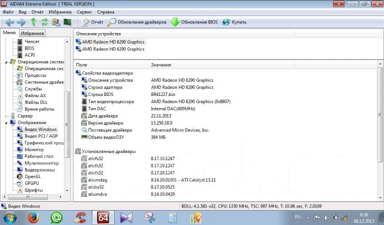Open the Вид menu
The image size is (384, 225).
click(22, 12)
